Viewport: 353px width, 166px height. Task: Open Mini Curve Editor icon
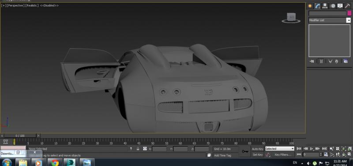tap(5, 142)
